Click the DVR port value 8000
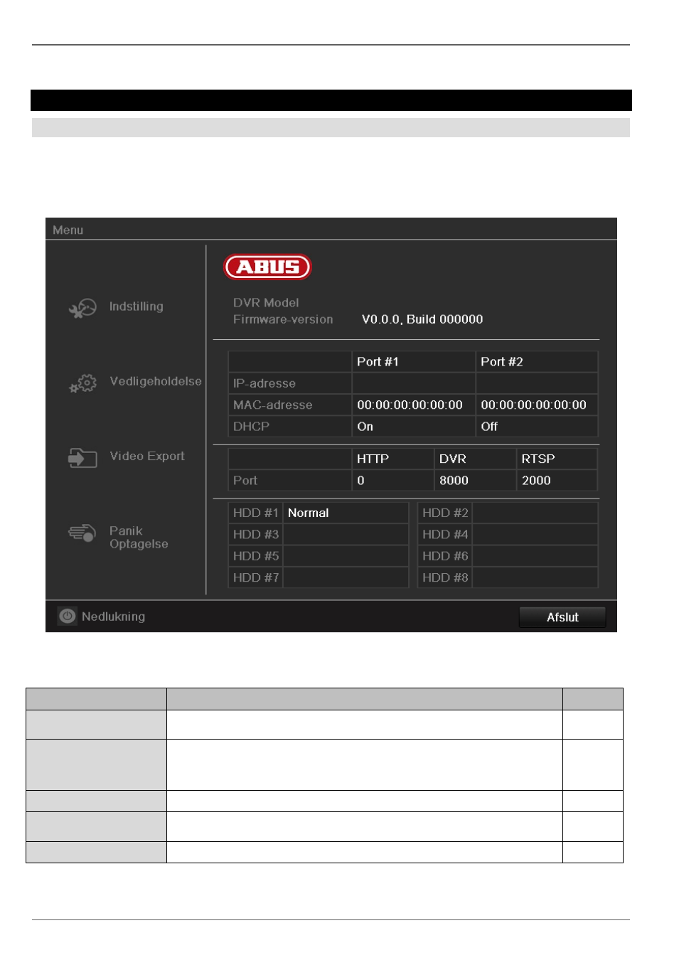 coord(474,480)
